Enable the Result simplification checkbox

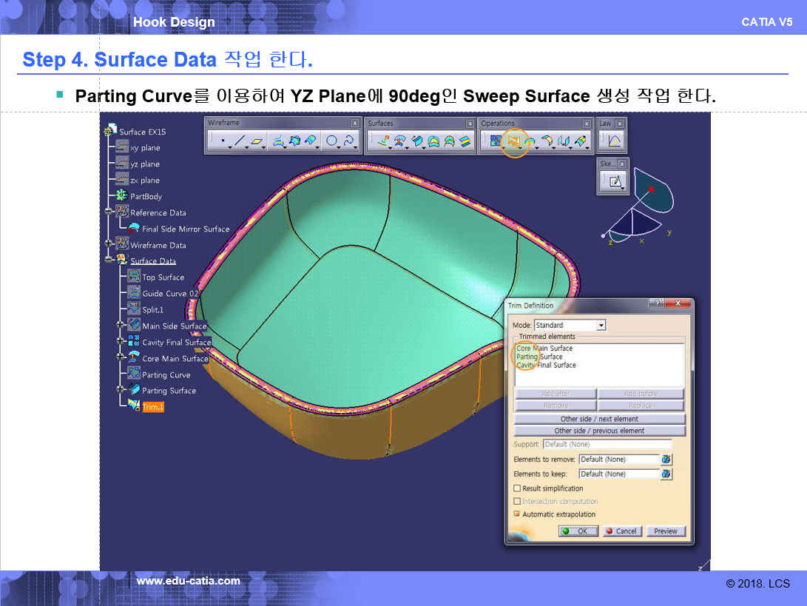(517, 488)
